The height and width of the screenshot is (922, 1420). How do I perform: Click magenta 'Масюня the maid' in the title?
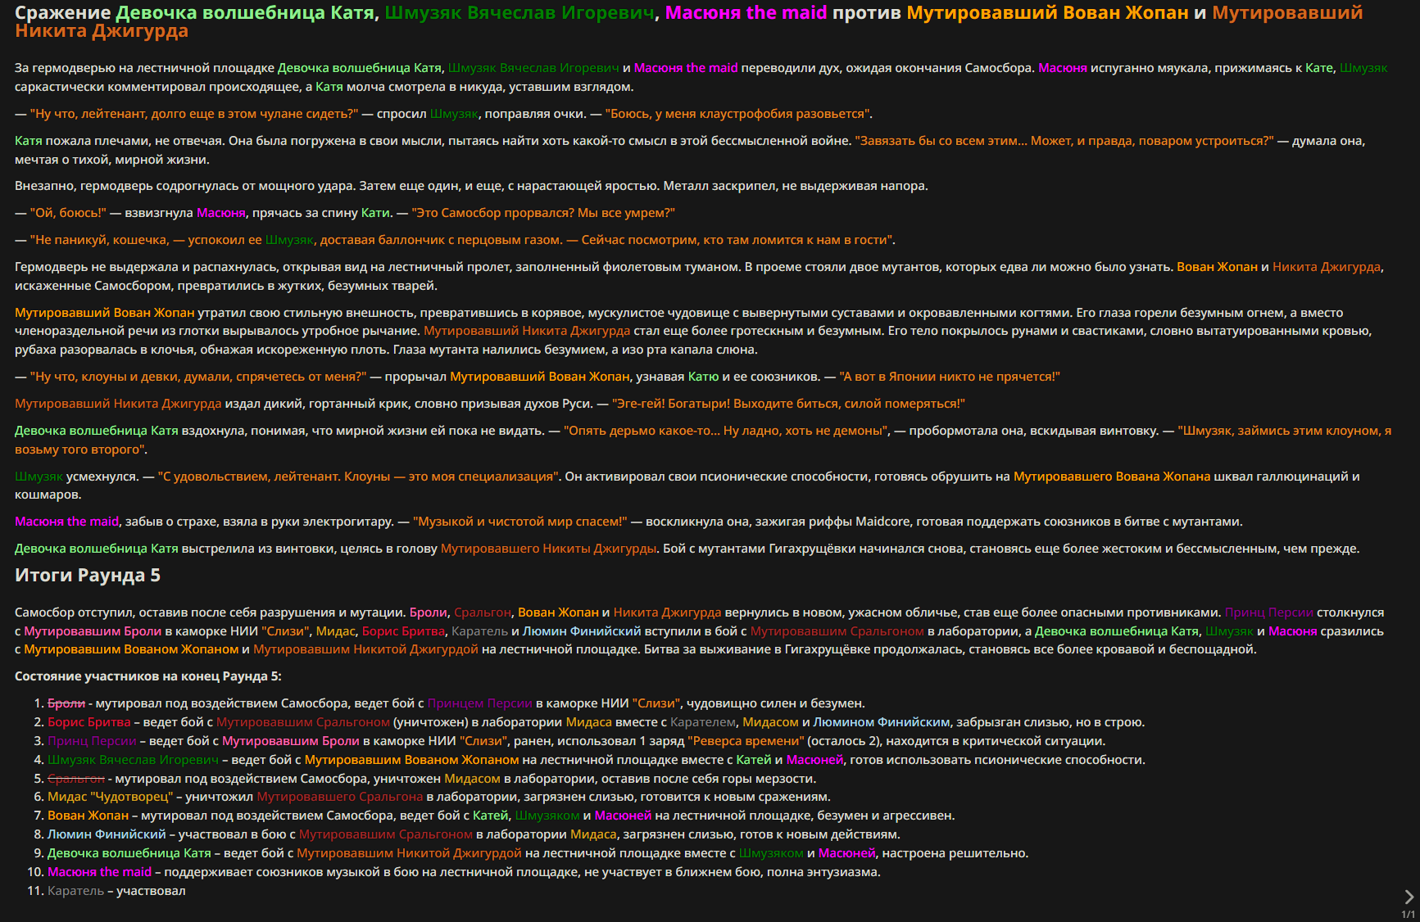[746, 13]
